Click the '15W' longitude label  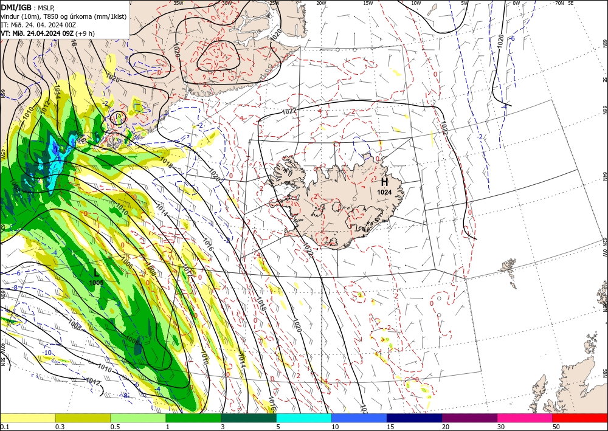pyautogui.click(x=368, y=3)
